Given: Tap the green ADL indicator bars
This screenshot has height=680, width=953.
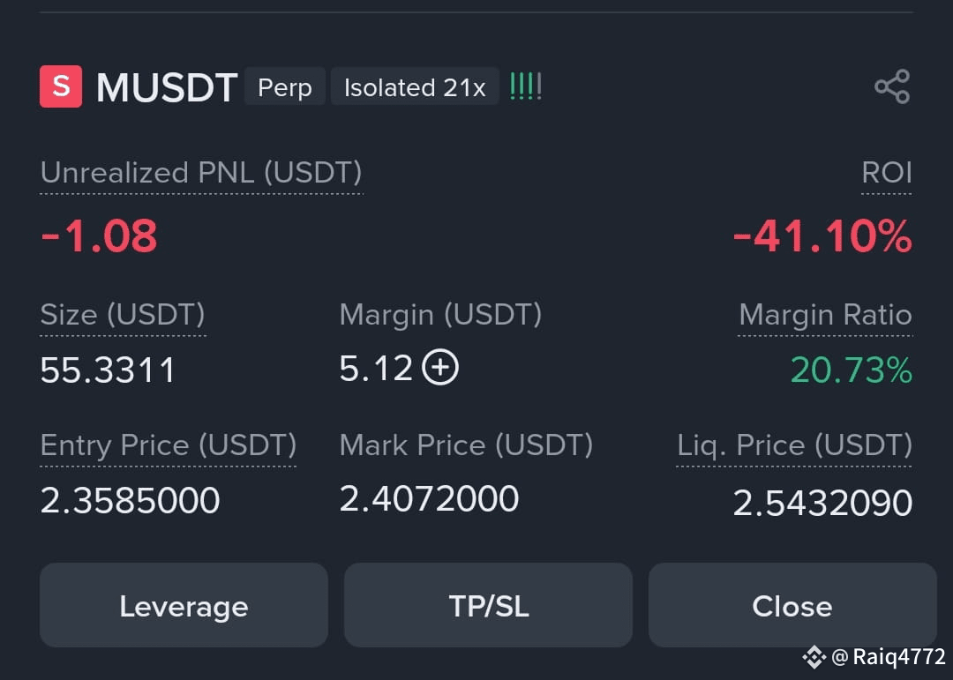Looking at the screenshot, I should tap(526, 87).
